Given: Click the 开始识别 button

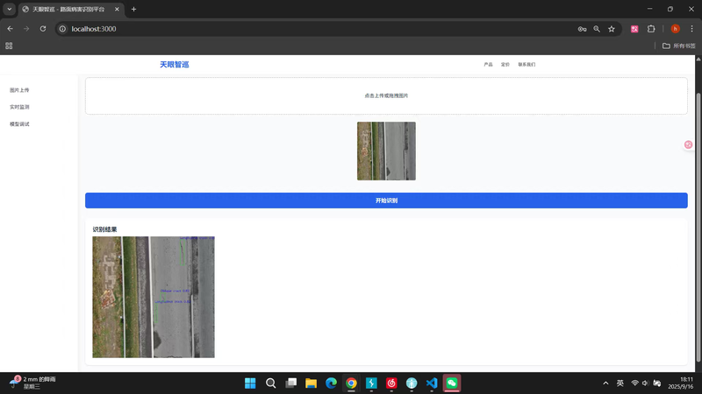Looking at the screenshot, I should click(x=386, y=201).
